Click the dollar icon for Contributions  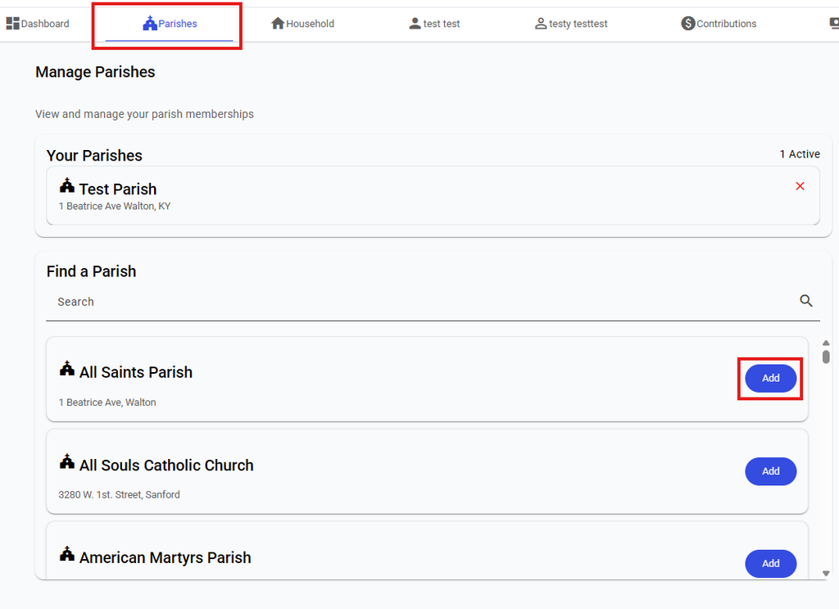tap(687, 23)
